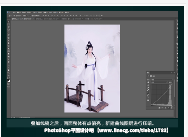Toggle Quick Mask mode in toolbox
Image resolution: width=188 pixels, height=137 pixels.
(x=8, y=84)
